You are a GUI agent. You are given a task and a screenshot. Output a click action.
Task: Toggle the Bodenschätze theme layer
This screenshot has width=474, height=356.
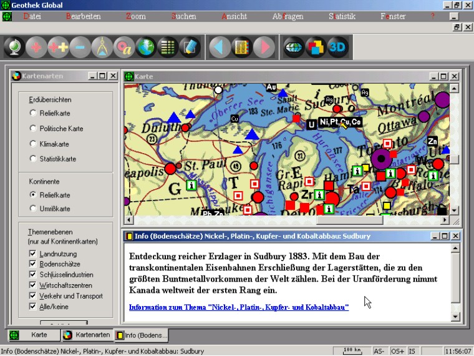click(33, 264)
